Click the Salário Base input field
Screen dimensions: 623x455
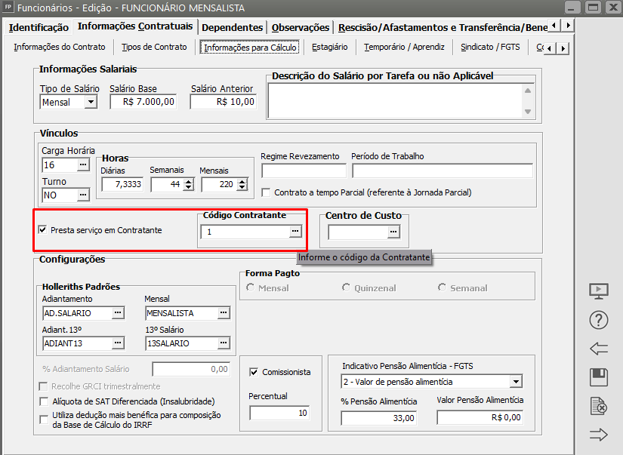click(x=143, y=102)
